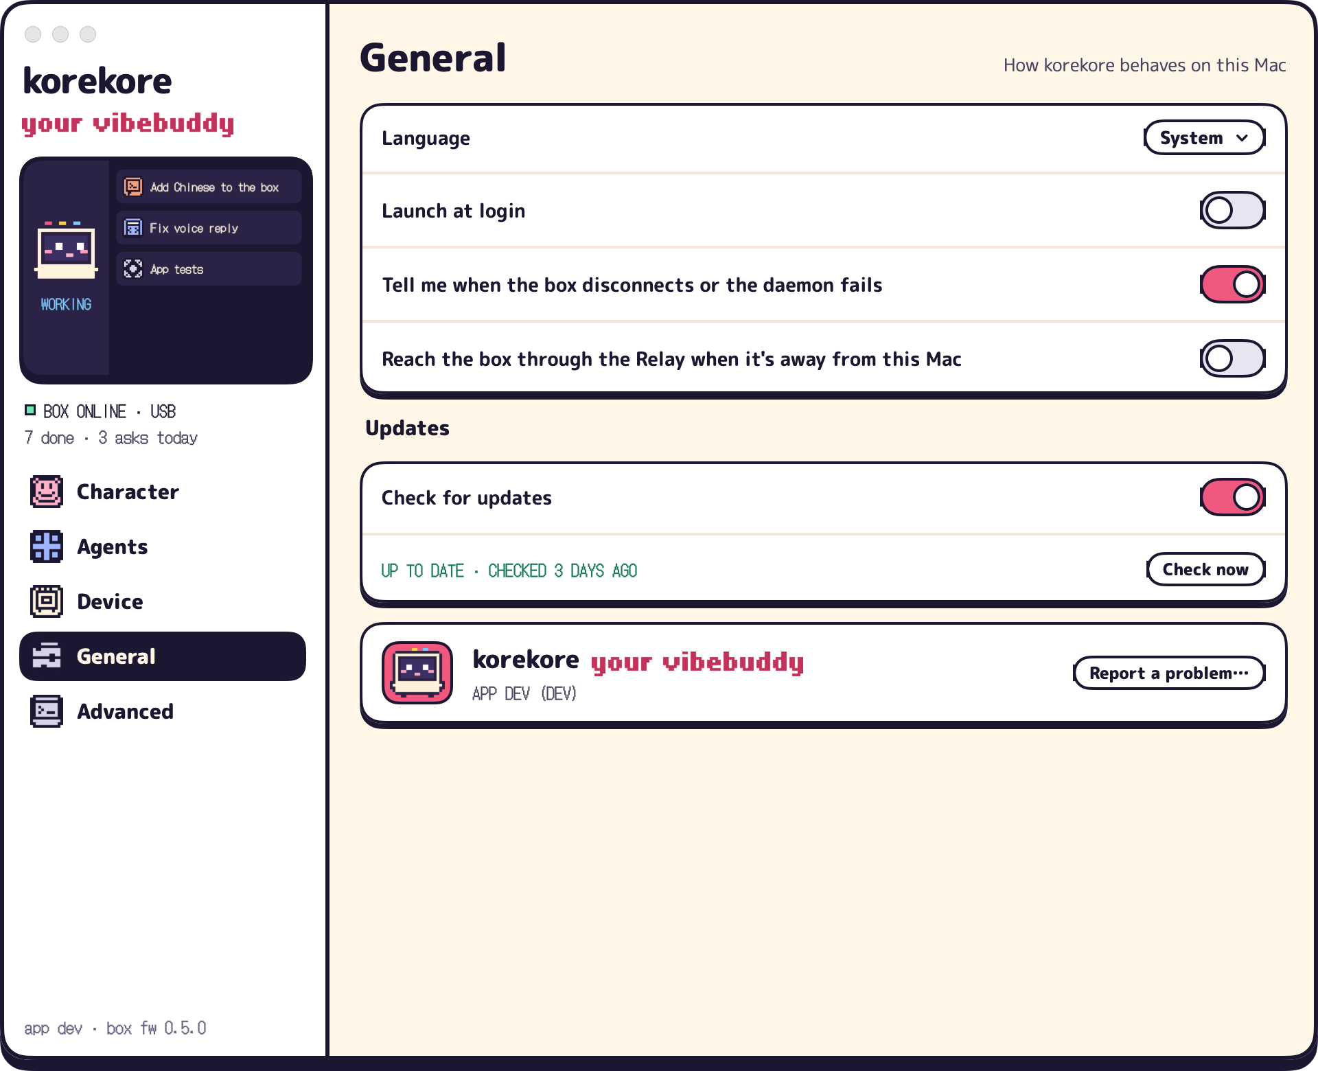Click the window zoom traffic light
Screen dimensions: 1318x1071
click(x=88, y=34)
